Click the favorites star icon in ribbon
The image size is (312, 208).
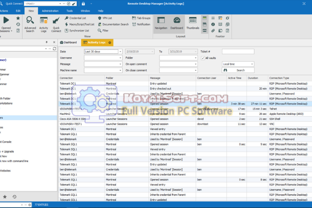[18, 18]
